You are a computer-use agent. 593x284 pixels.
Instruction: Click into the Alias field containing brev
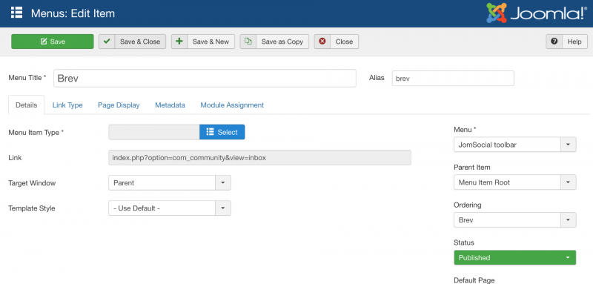point(453,79)
